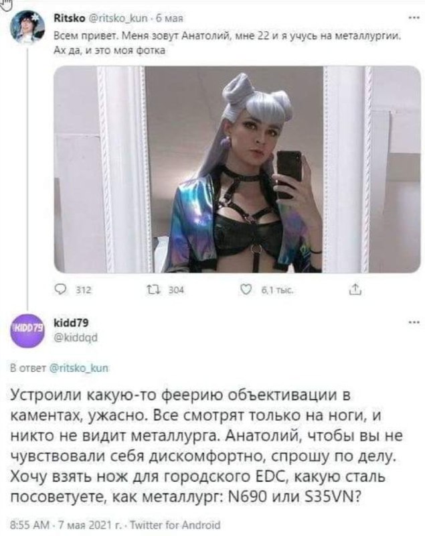The height and width of the screenshot is (536, 425).
Task: Open three-dot menu on the kidd79 reply
Action: [414, 322]
